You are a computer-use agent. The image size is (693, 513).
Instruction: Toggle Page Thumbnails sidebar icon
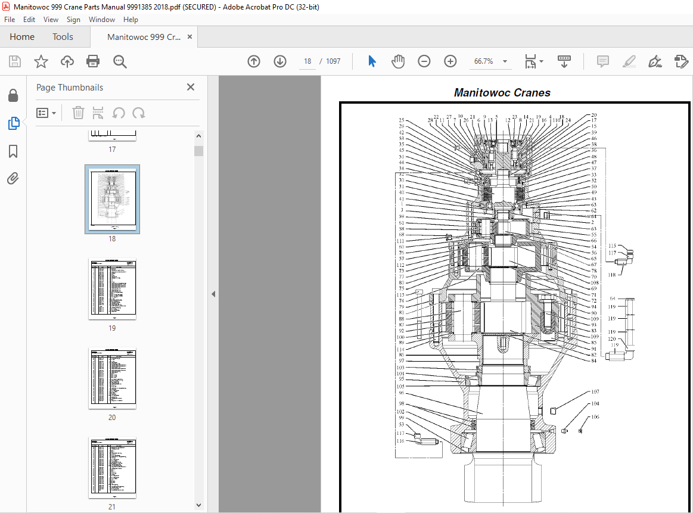[x=13, y=123]
